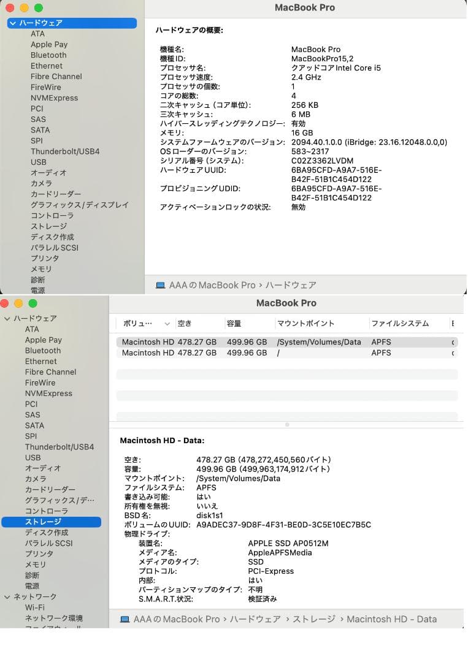Select コントローラ in storage window sidebar

click(47, 511)
